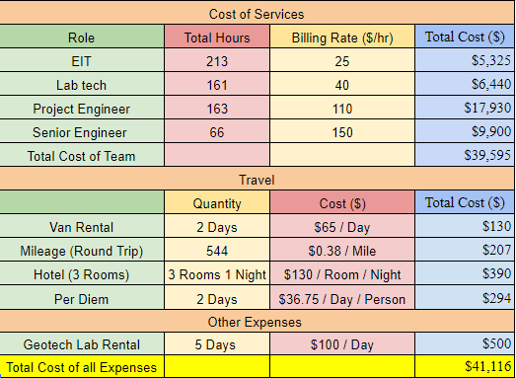This screenshot has height=378, width=516.
Task: Click the Project Engineer total cost $17,930
Action: coord(465,108)
